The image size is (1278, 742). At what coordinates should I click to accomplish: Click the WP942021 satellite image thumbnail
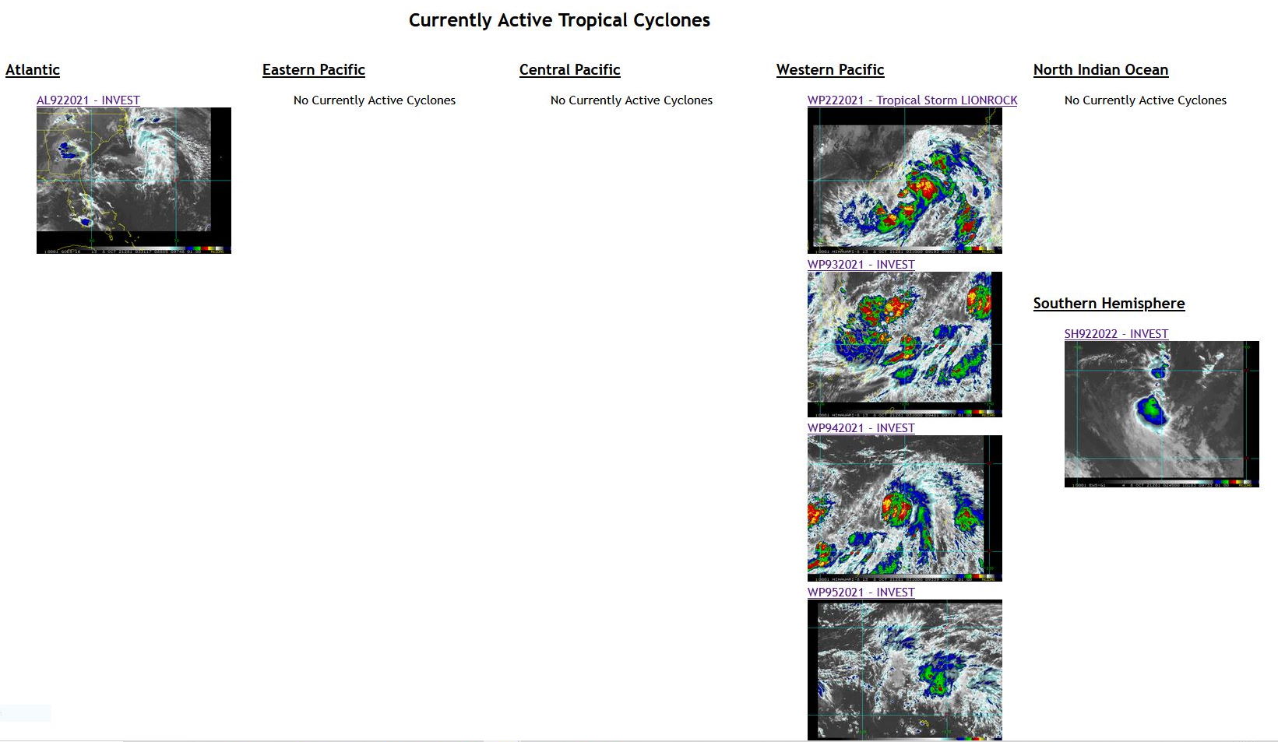pos(904,508)
